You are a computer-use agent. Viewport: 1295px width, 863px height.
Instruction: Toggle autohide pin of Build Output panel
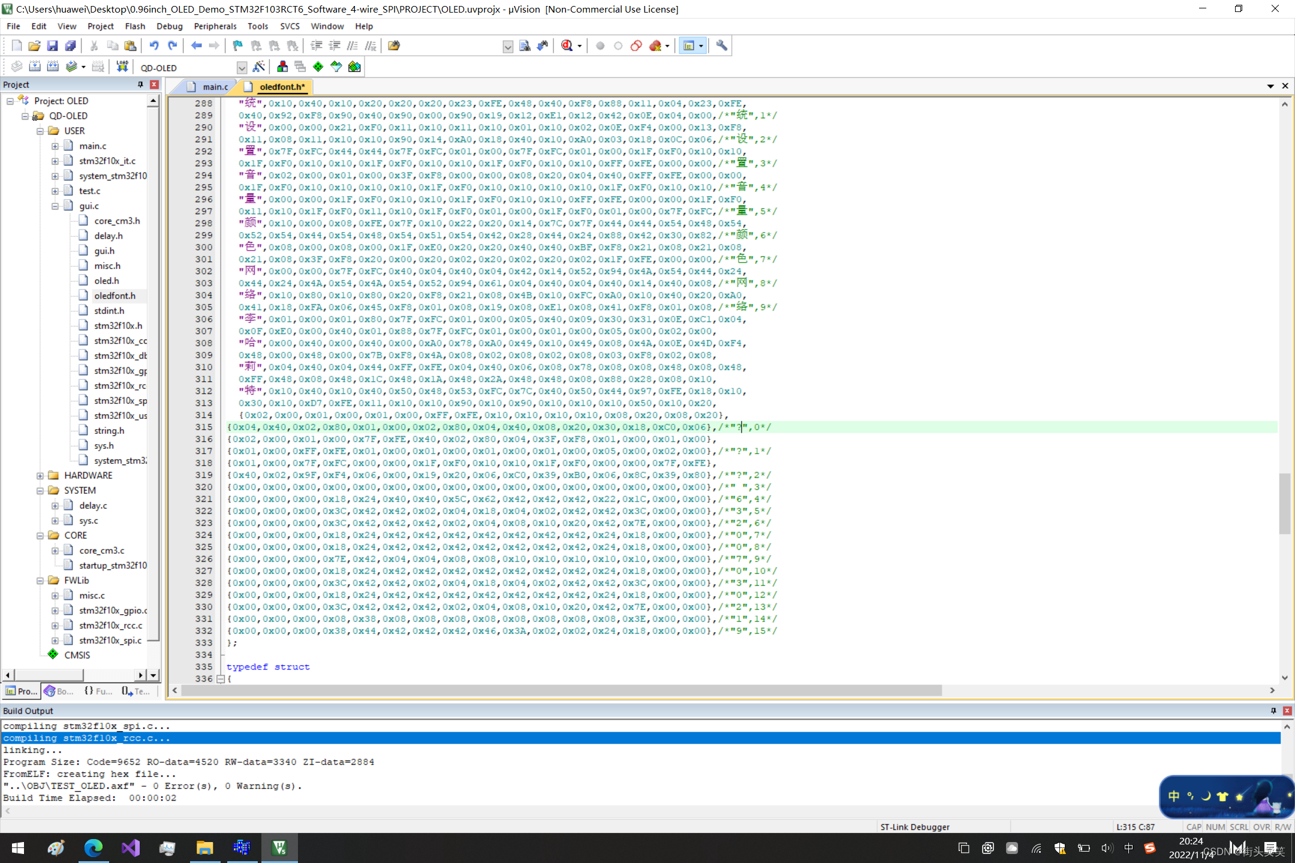click(x=1273, y=711)
